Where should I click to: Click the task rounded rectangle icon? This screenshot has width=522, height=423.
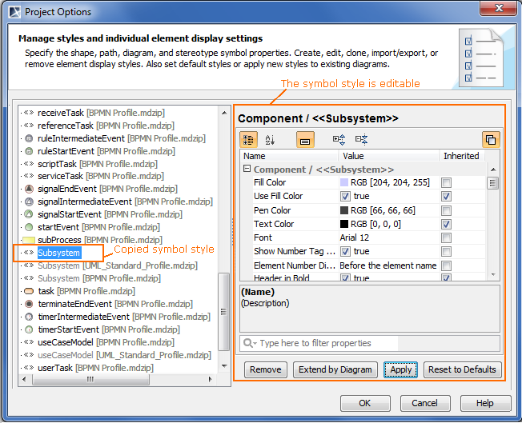[x=29, y=291]
